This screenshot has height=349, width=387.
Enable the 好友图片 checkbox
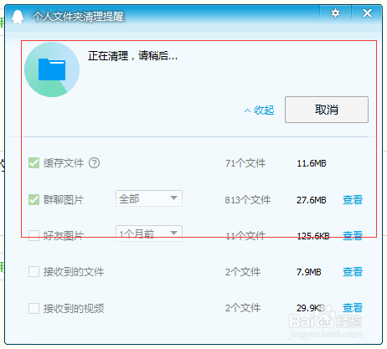(x=34, y=235)
